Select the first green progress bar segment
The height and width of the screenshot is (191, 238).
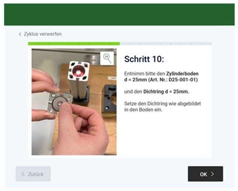click(33, 44)
